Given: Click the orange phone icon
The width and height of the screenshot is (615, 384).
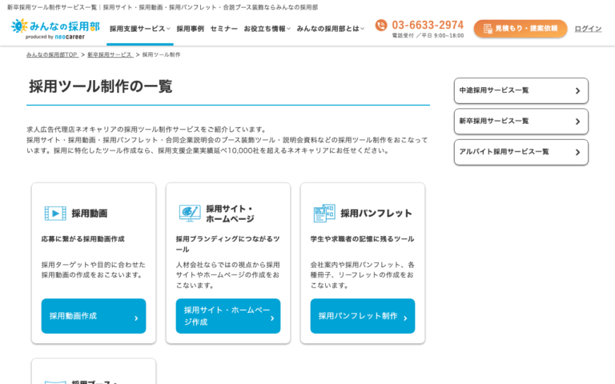Looking at the screenshot, I should [x=381, y=25].
